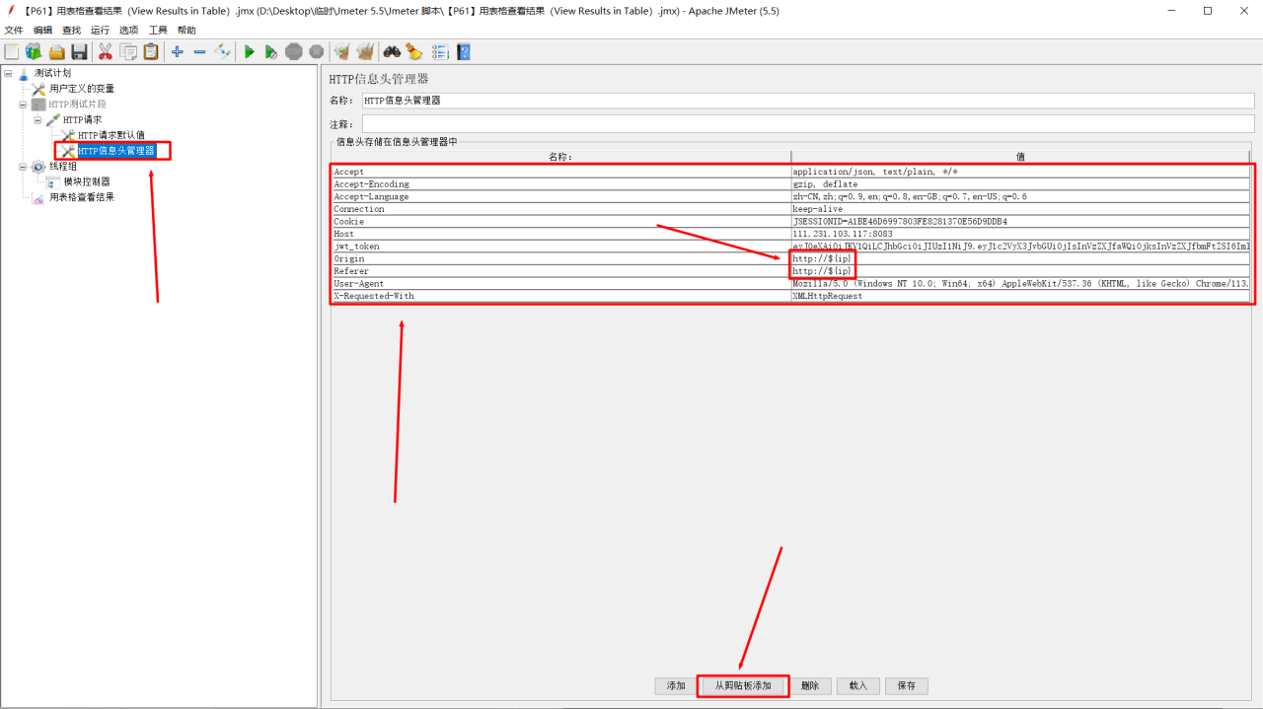This screenshot has height=709, width=1263.
Task: Start the test run
Action: pyautogui.click(x=250, y=51)
